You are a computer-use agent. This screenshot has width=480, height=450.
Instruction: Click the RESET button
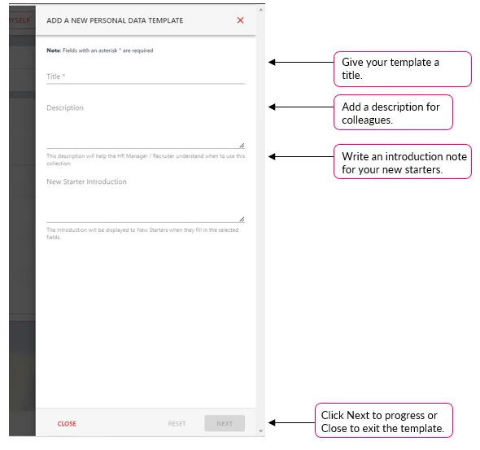[x=177, y=424]
